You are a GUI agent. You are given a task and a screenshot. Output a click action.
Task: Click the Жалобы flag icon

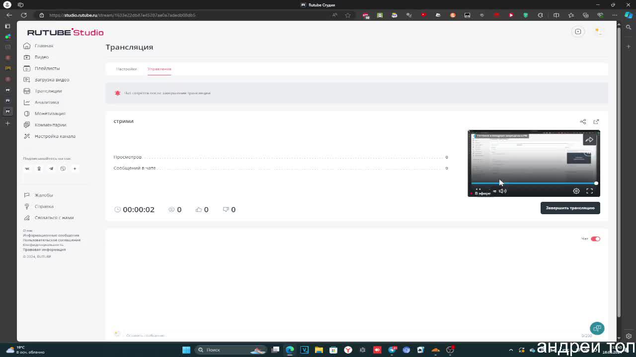[27, 195]
